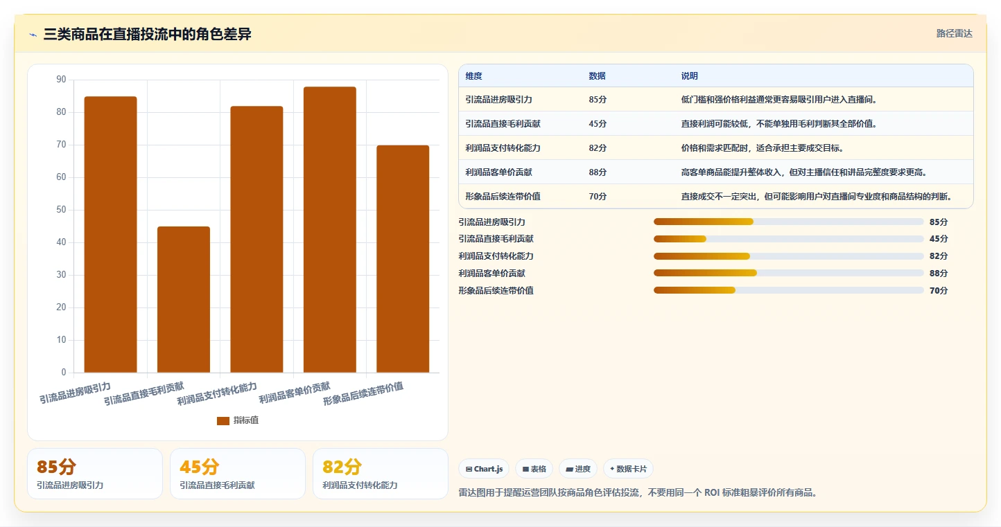Image resolution: width=1001 pixels, height=527 pixels.
Task: Click the 90 tick label on the y-axis
Action: 61,80
